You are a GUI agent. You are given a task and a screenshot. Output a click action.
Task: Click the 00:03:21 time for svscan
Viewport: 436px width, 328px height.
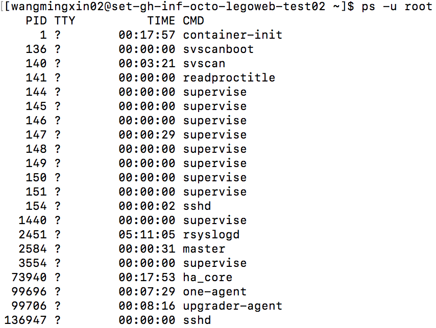coord(147,64)
